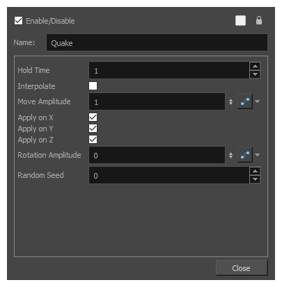Open the white node colour swatch
The height and width of the screenshot is (287, 282).
[x=240, y=21]
